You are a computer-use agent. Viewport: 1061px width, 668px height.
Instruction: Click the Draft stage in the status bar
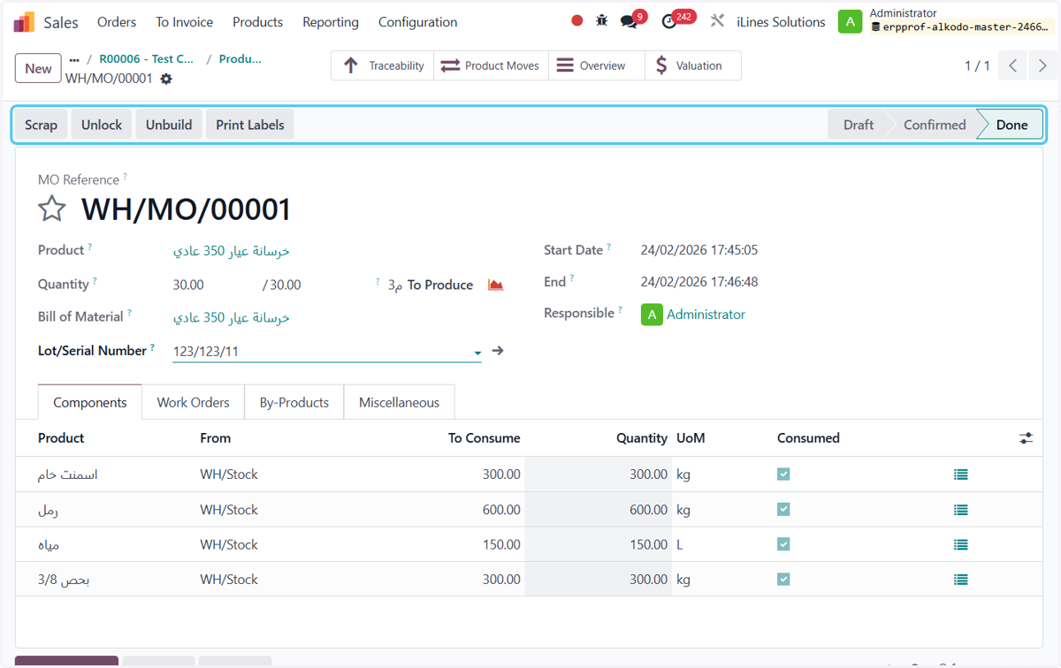[859, 125]
